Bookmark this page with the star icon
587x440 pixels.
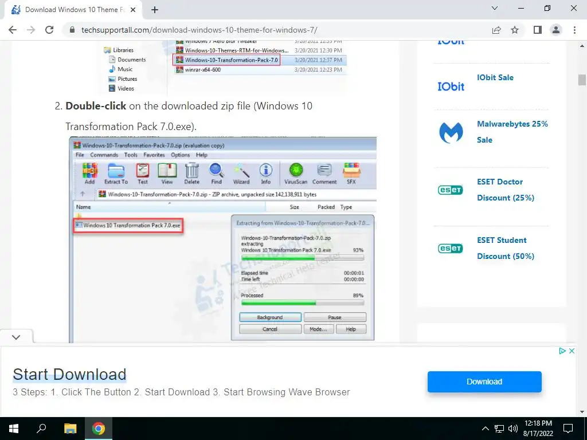pyautogui.click(x=515, y=30)
